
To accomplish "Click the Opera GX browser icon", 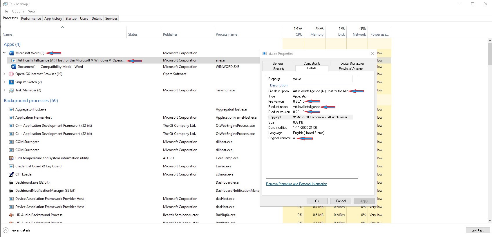I will (x=11, y=74).
